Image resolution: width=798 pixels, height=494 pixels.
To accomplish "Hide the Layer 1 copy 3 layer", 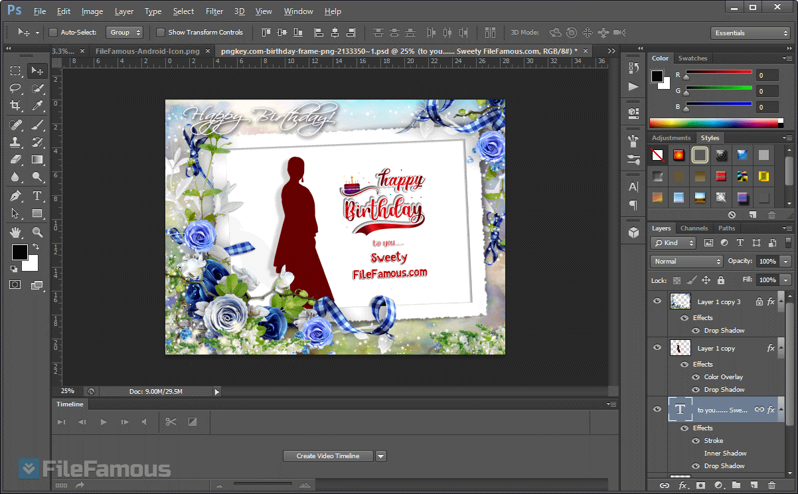I will pos(657,301).
